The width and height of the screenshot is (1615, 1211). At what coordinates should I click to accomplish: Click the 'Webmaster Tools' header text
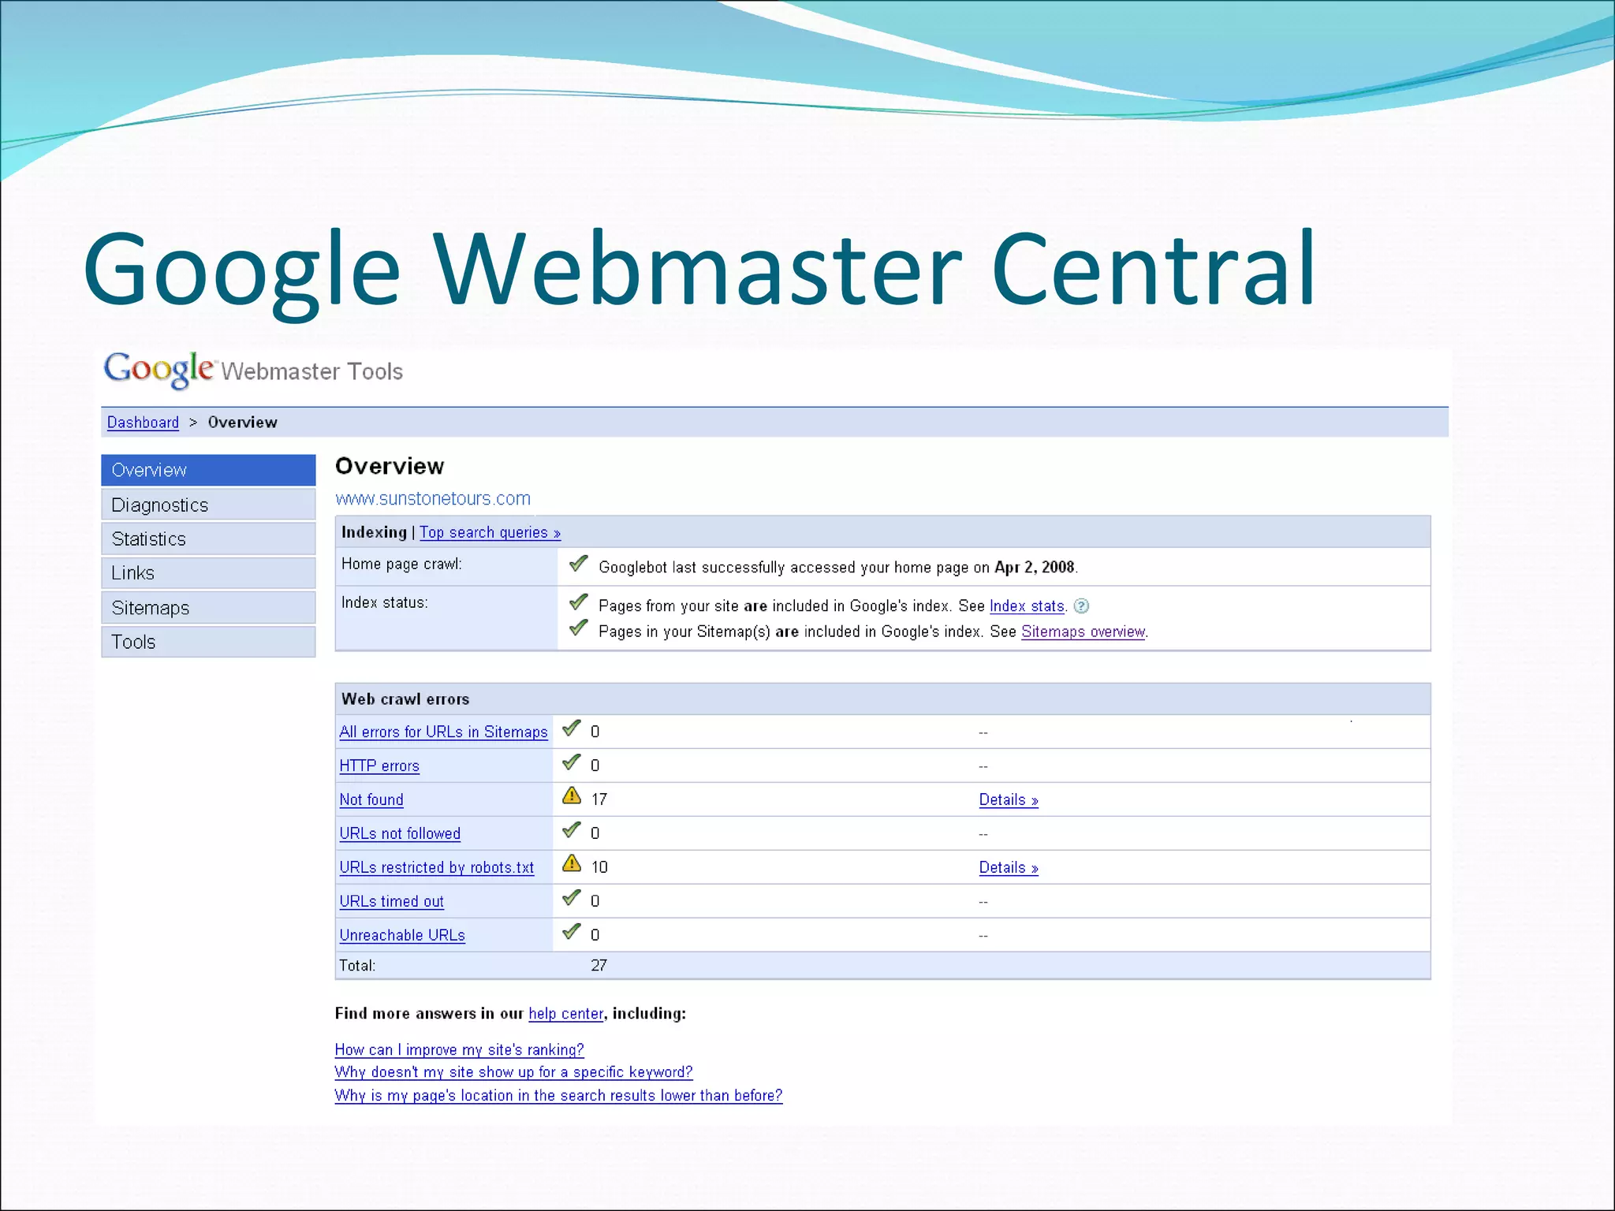[312, 371]
